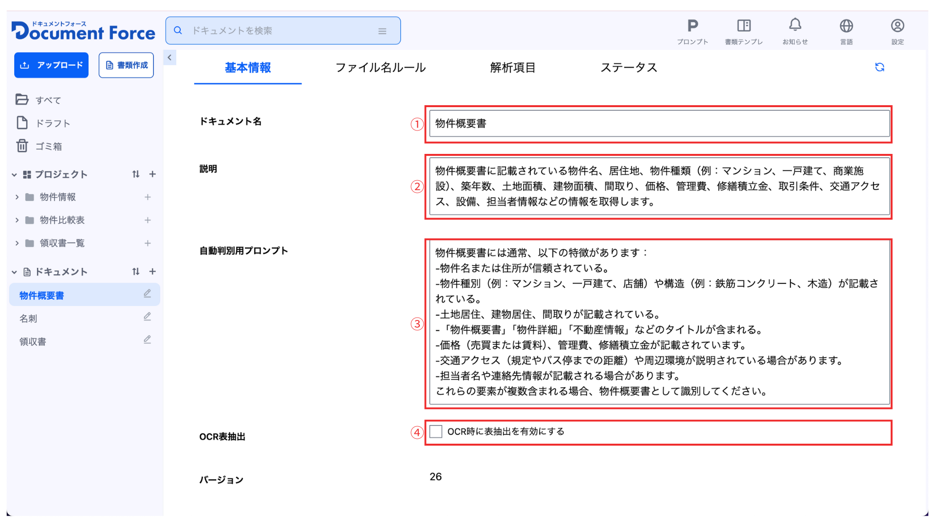
Task: Collapse the sidebar with the chevron button
Action: pyautogui.click(x=169, y=57)
